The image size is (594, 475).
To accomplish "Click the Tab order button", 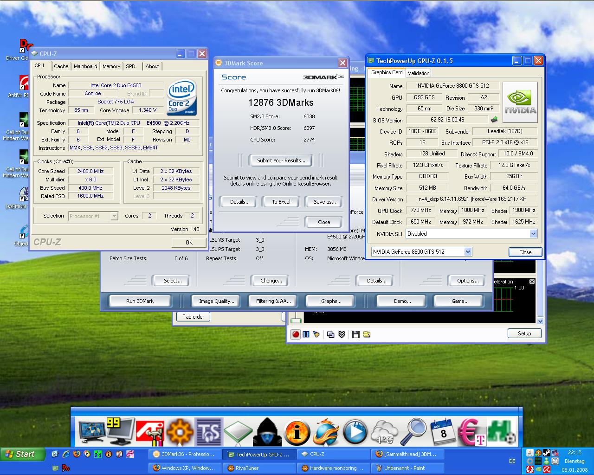I will point(193,317).
